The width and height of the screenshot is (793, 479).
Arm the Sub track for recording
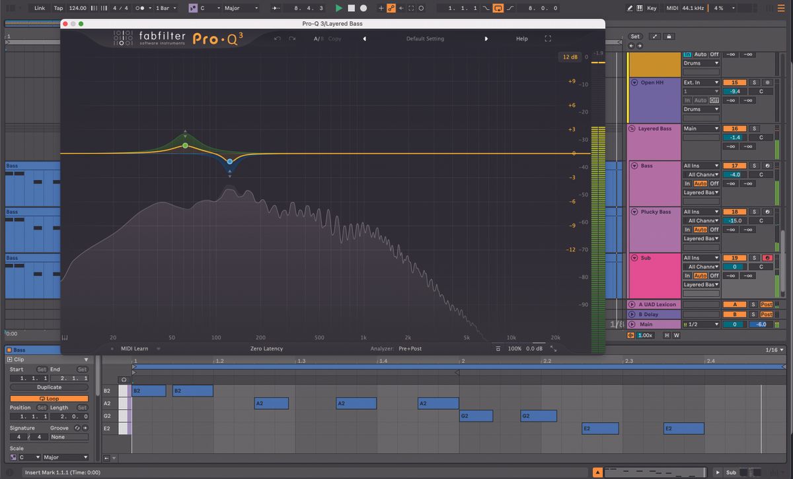(768, 257)
